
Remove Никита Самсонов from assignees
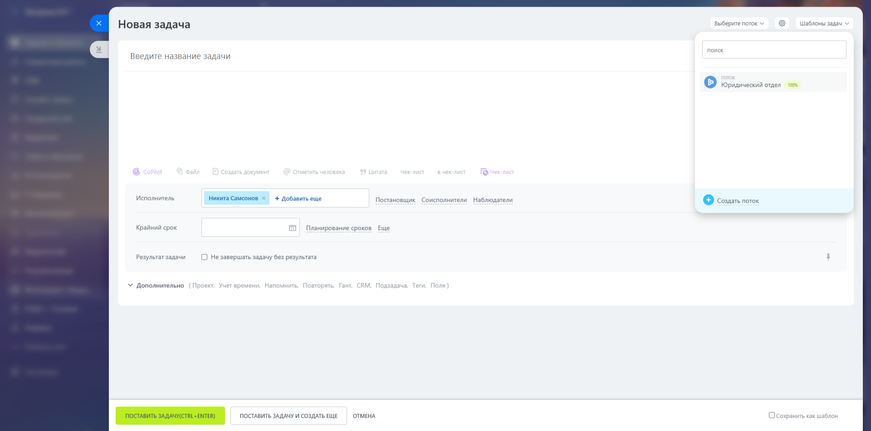point(264,198)
